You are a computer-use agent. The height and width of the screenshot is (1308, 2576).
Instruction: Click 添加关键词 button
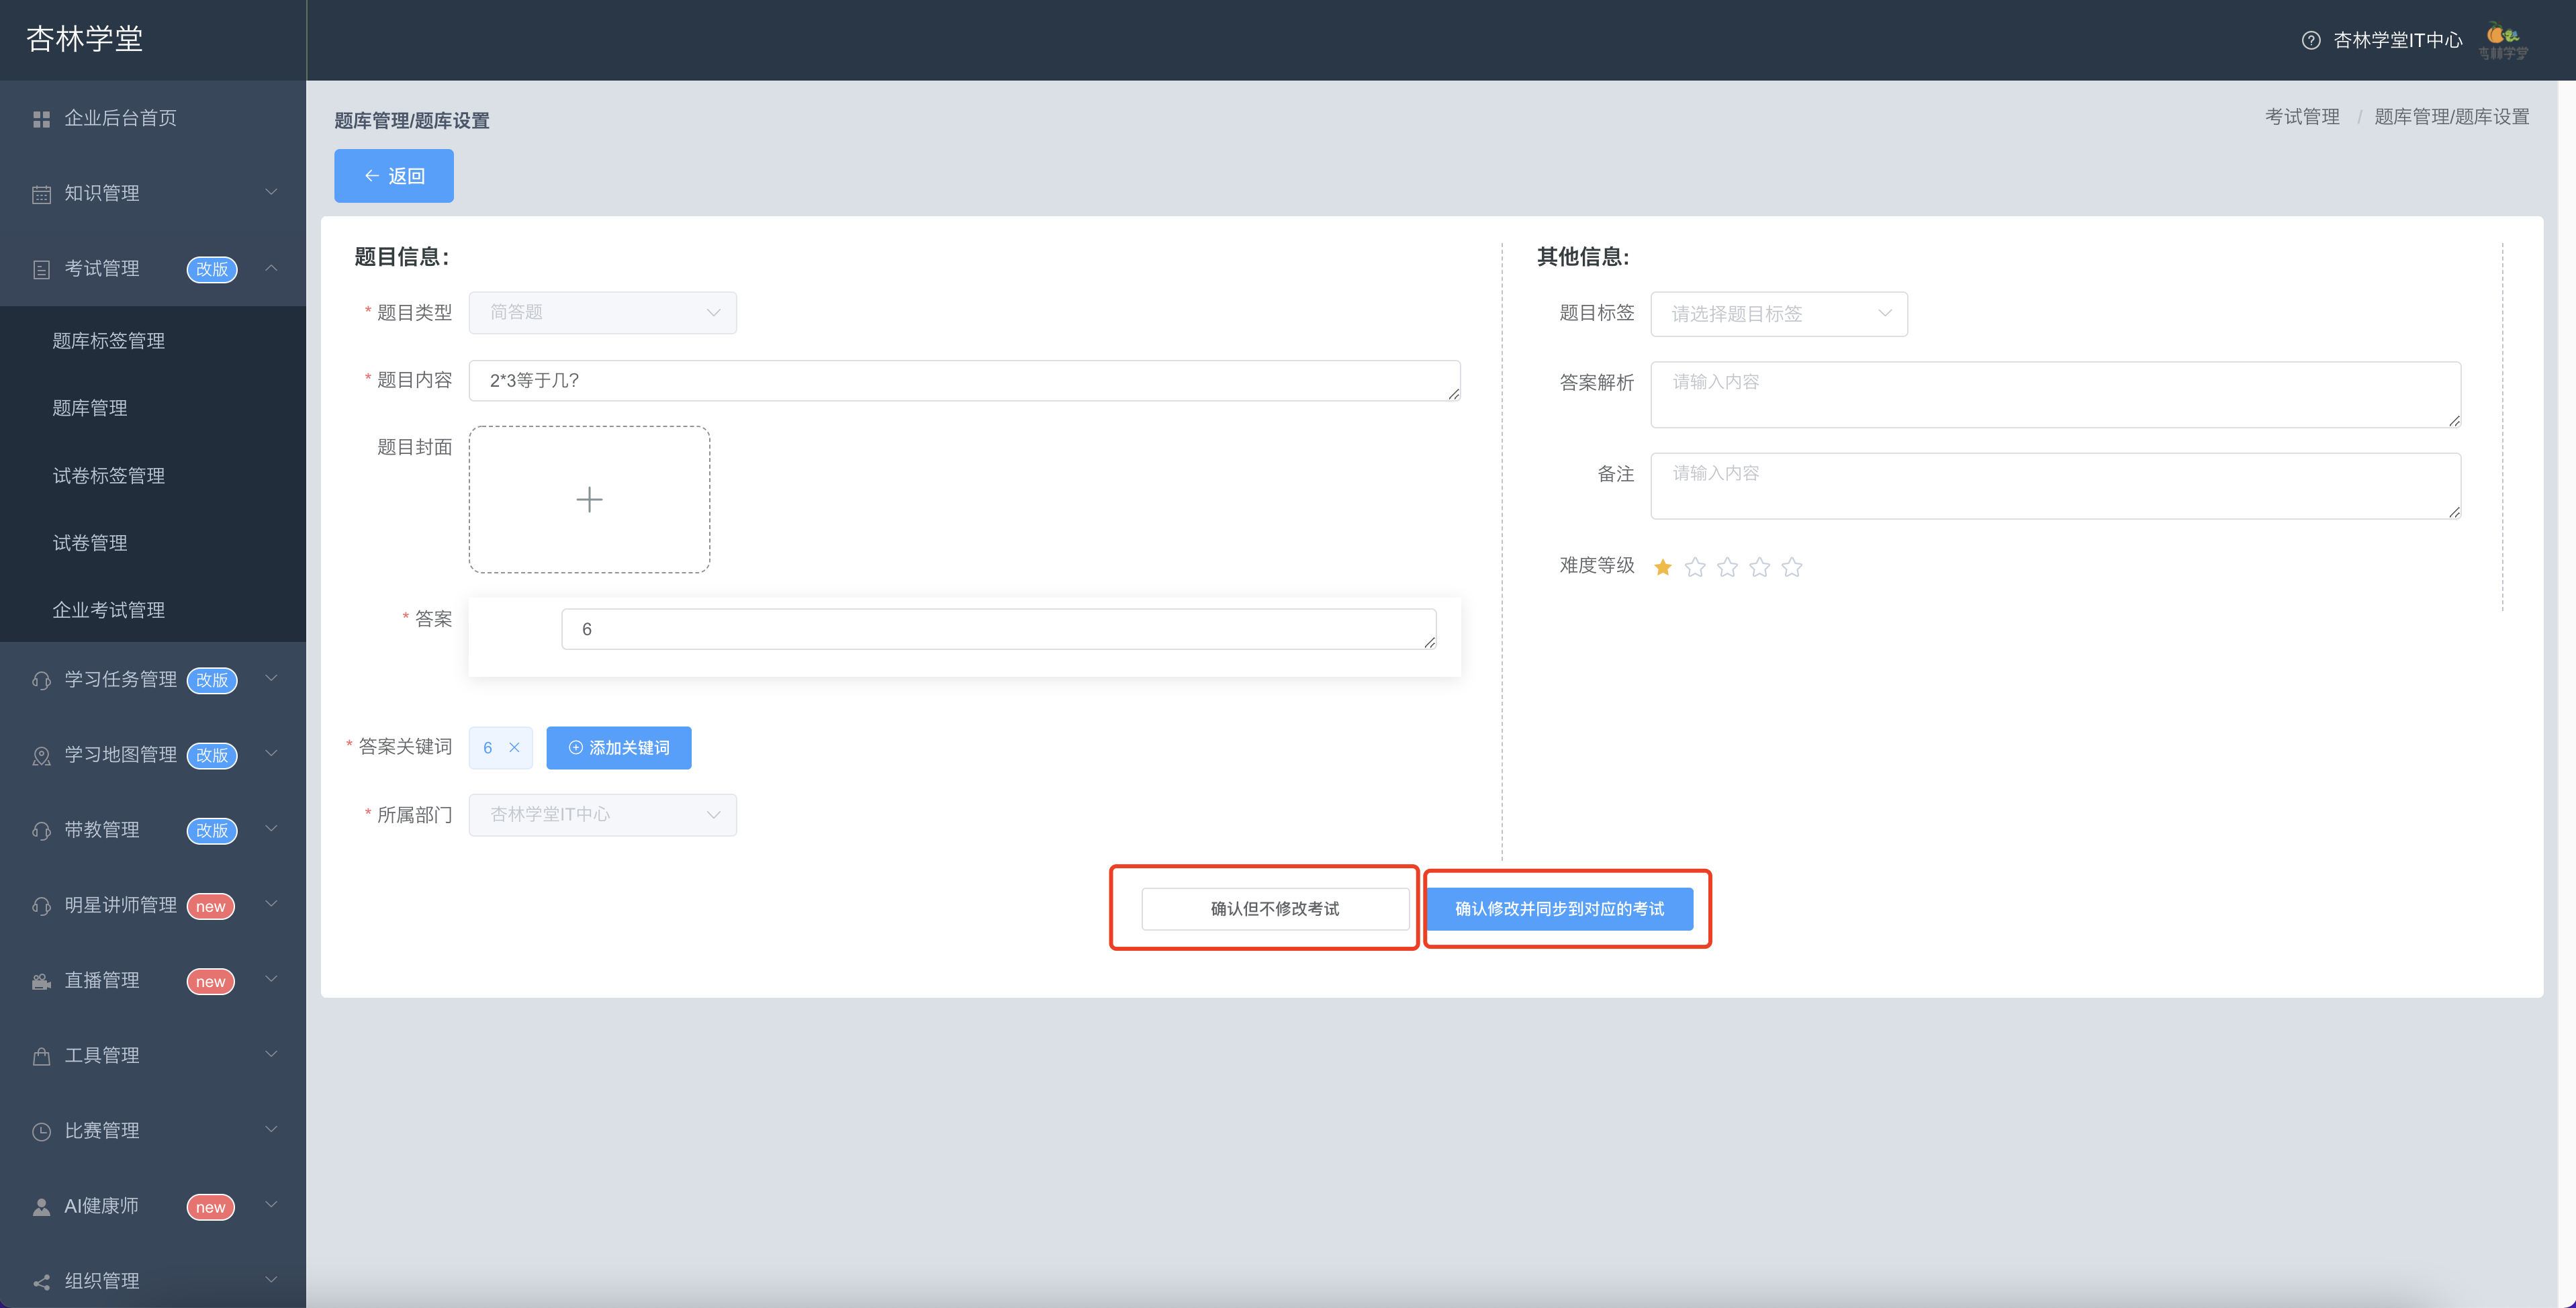[x=618, y=747]
